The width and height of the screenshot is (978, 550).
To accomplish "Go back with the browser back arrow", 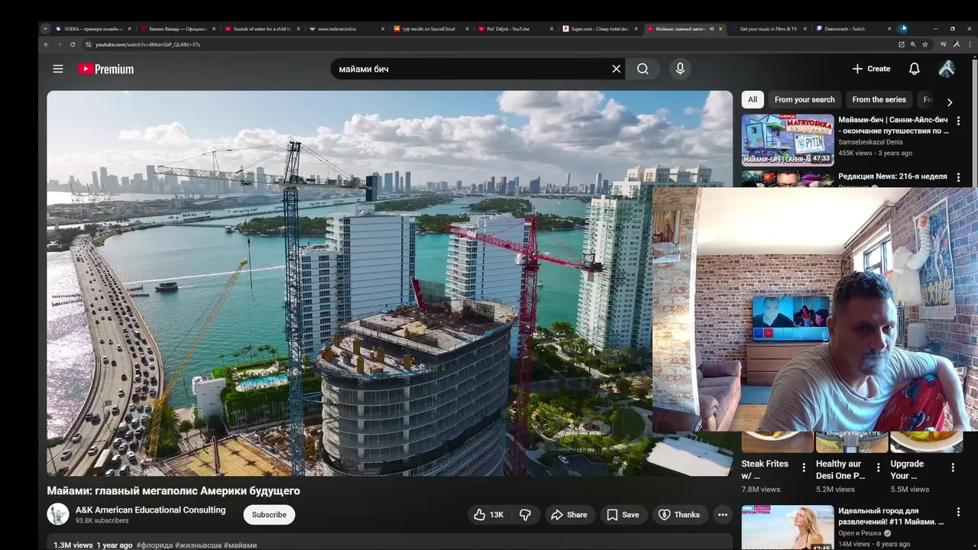I will (x=47, y=44).
